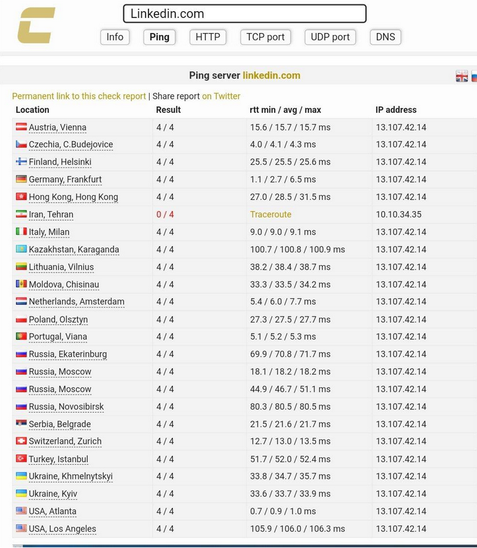477x548 pixels.
Task: Click the Linkedin.com host input field
Action: coord(245,14)
